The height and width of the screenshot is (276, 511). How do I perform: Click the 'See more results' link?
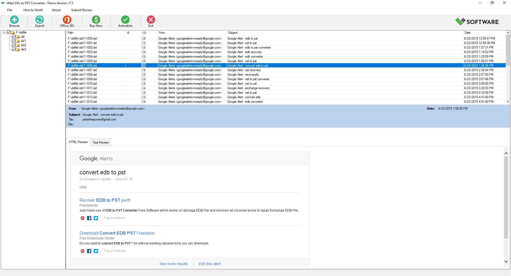(174, 264)
